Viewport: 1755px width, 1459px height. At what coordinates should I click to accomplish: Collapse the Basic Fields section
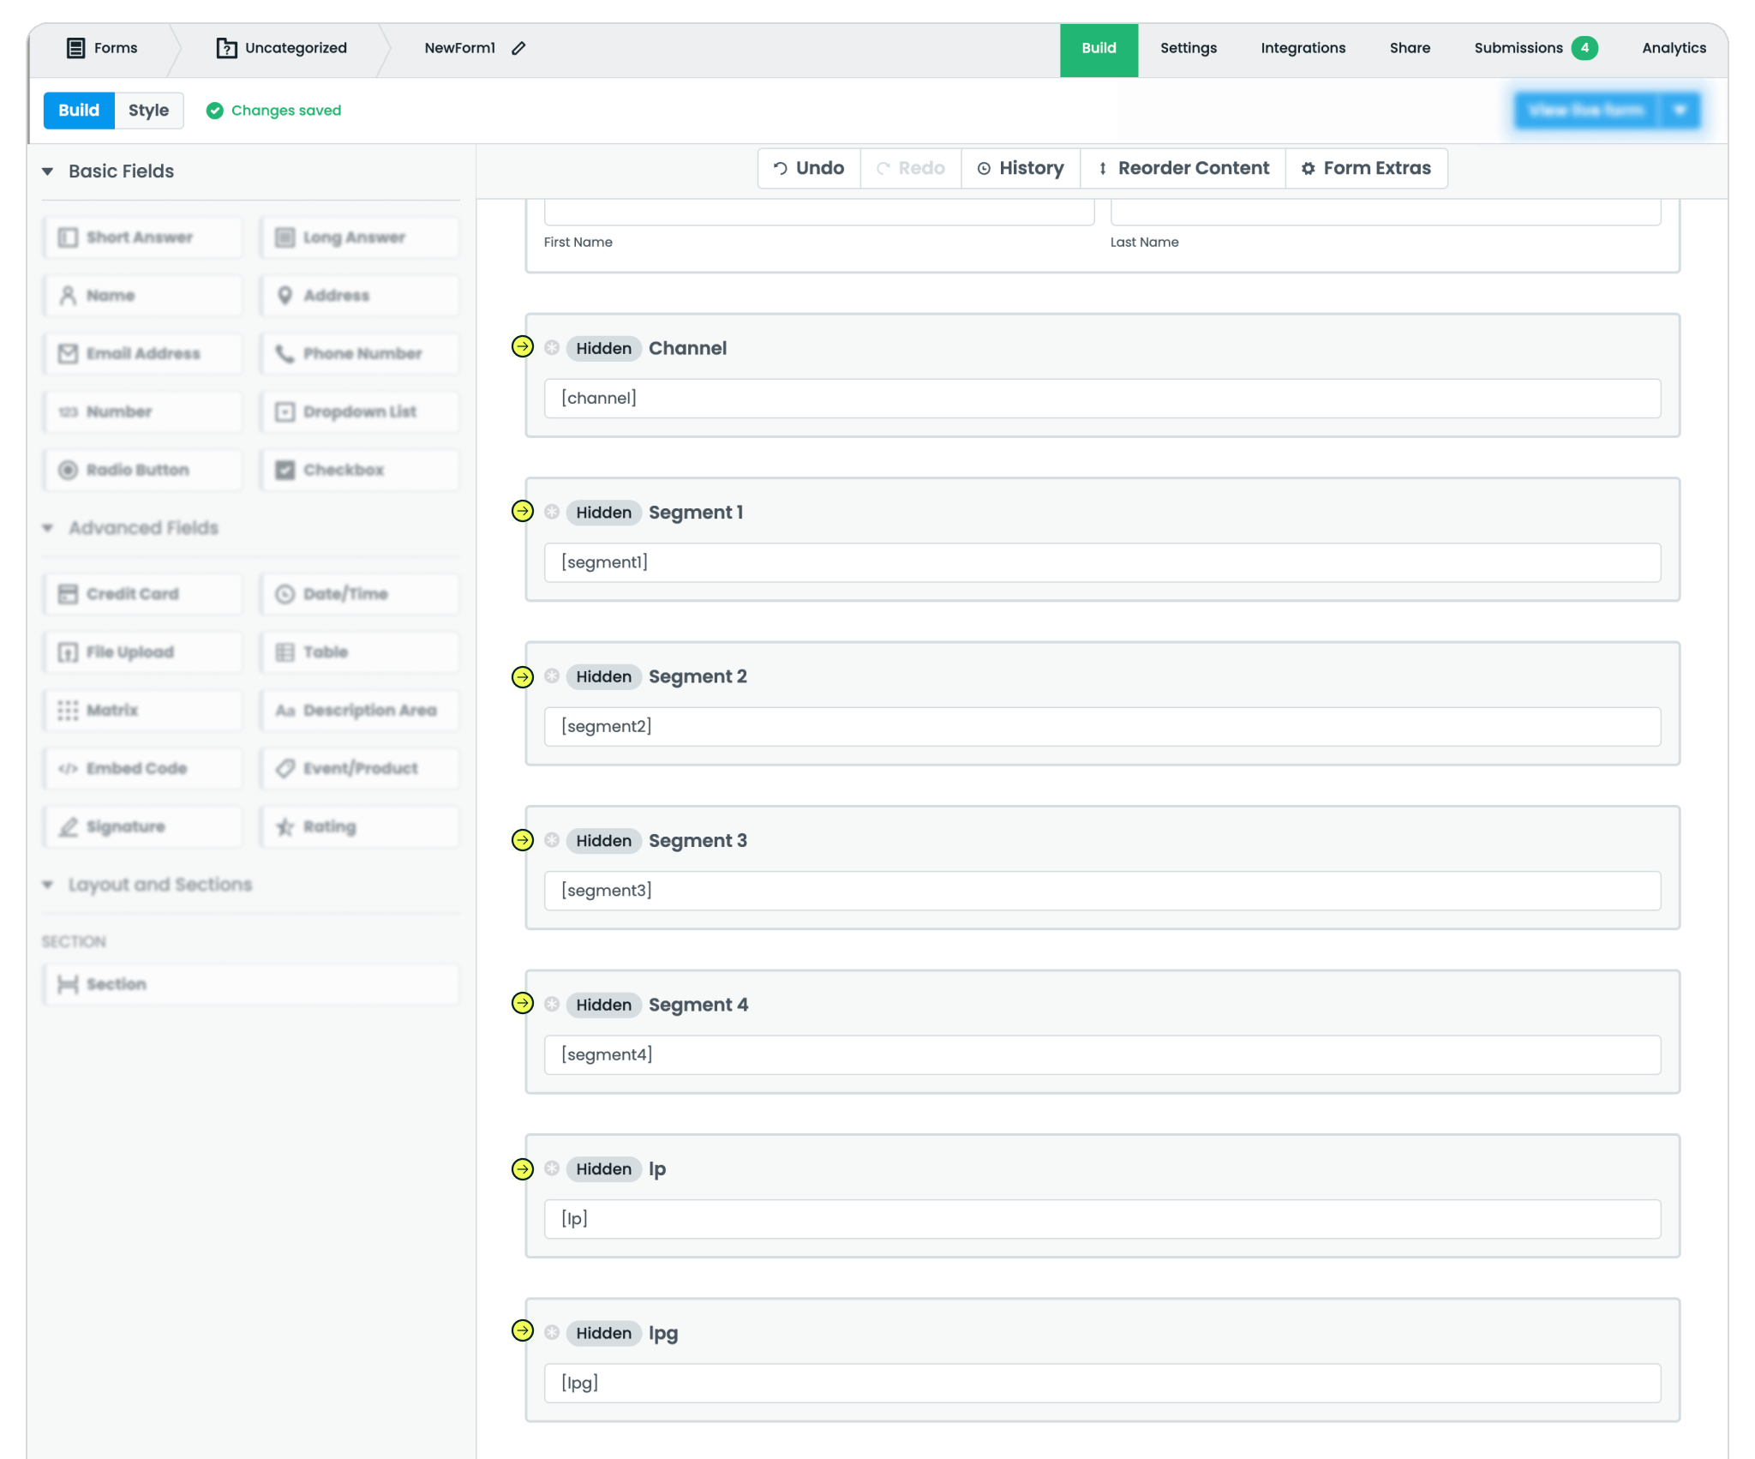[x=48, y=171]
